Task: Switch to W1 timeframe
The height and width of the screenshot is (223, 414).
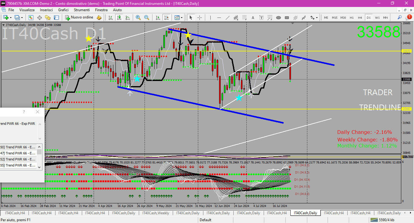Action: click(x=377, y=18)
